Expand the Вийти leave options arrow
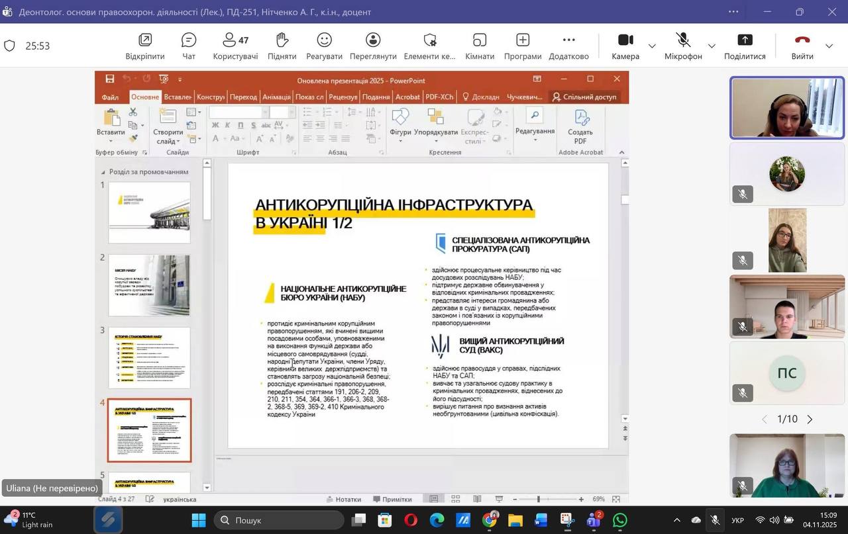 point(829,46)
